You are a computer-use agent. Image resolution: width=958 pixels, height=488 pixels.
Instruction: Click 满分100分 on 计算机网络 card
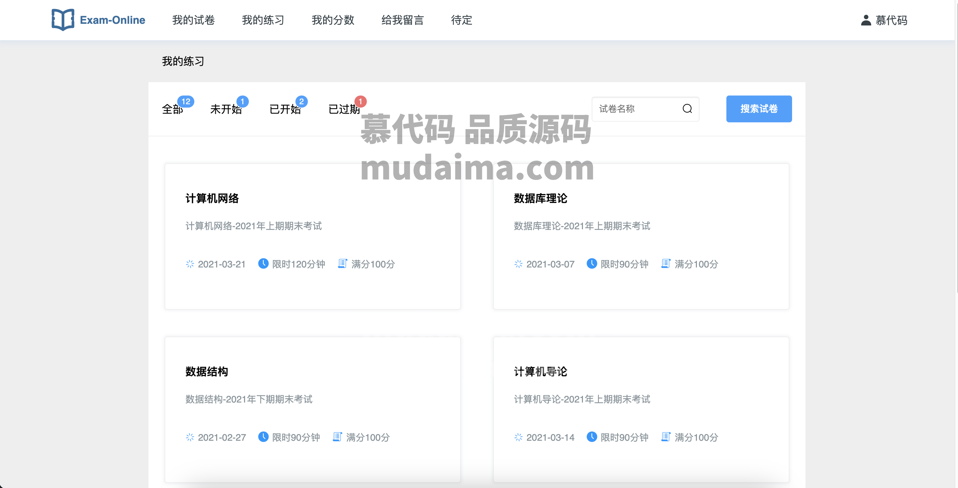tap(373, 264)
